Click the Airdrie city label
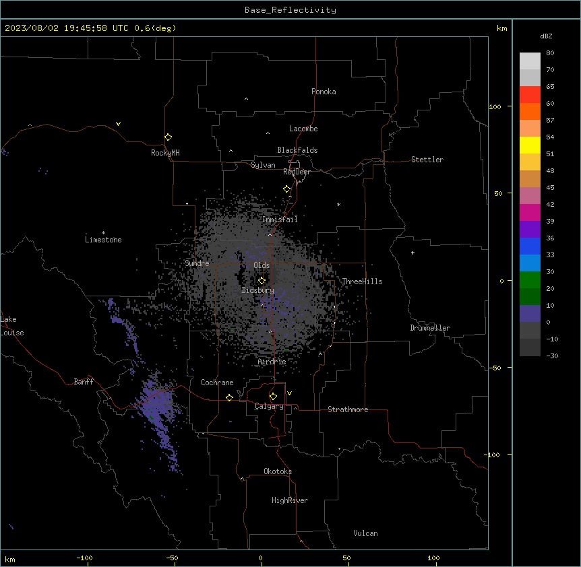This screenshot has width=581, height=567. [272, 362]
